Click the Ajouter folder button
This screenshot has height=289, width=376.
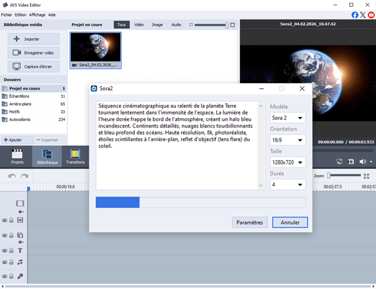pyautogui.click(x=17, y=140)
